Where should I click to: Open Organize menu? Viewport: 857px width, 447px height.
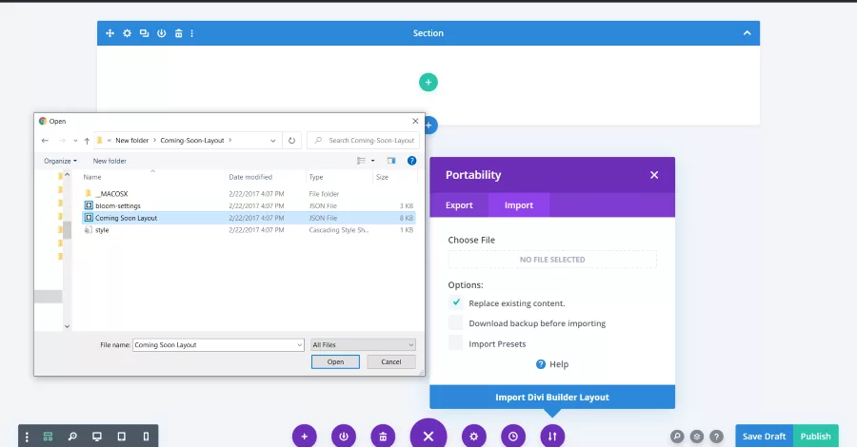coord(60,161)
